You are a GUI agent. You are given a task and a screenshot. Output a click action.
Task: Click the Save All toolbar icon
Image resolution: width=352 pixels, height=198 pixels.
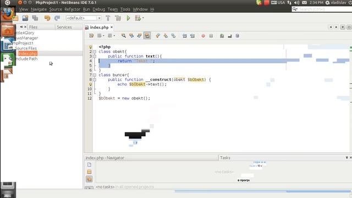(35, 18)
